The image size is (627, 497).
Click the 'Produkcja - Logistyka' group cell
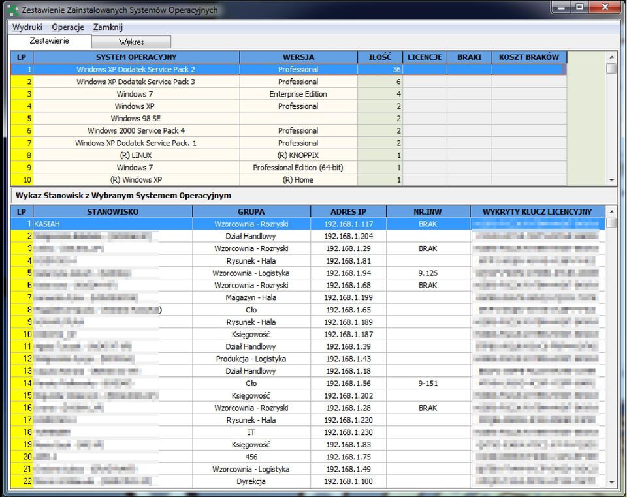coord(251,359)
